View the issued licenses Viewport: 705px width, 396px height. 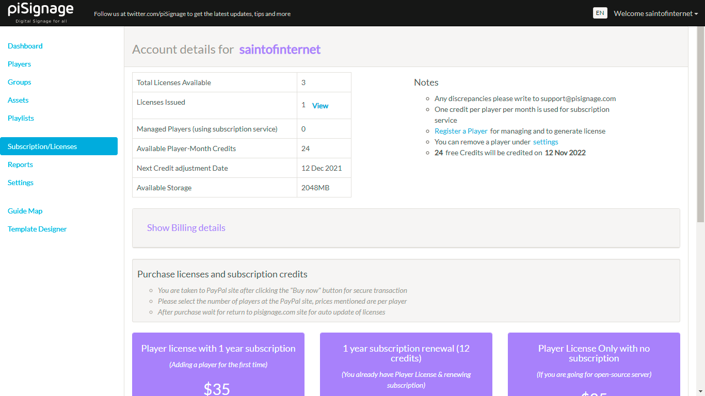[320, 106]
